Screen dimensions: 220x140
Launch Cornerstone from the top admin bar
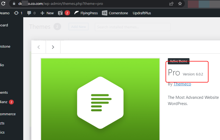point(115,13)
